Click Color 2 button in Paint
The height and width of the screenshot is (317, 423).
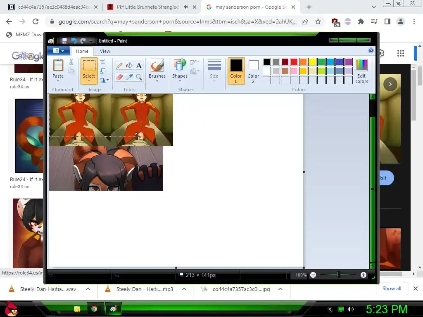coord(253,71)
